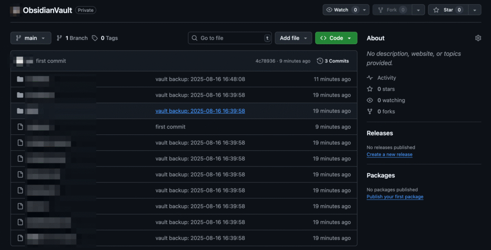Click the star icon on Star button

pyautogui.click(x=436, y=10)
